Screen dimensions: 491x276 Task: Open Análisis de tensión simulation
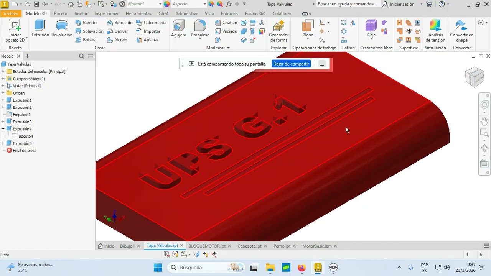point(435,31)
